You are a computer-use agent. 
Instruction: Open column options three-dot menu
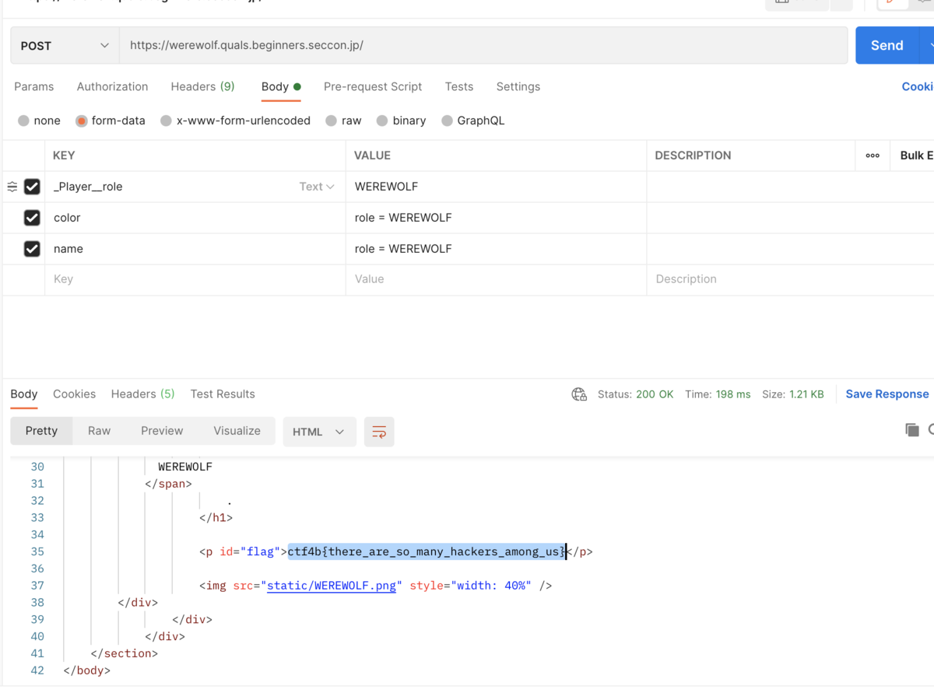click(873, 156)
